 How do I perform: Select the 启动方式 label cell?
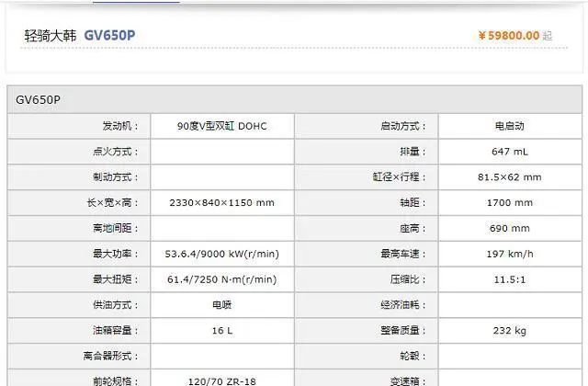367,126
